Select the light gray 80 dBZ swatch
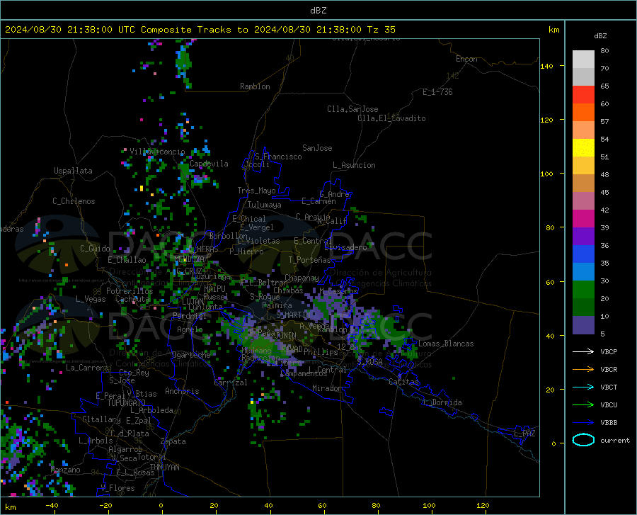The width and height of the screenshot is (637, 515). [583, 60]
